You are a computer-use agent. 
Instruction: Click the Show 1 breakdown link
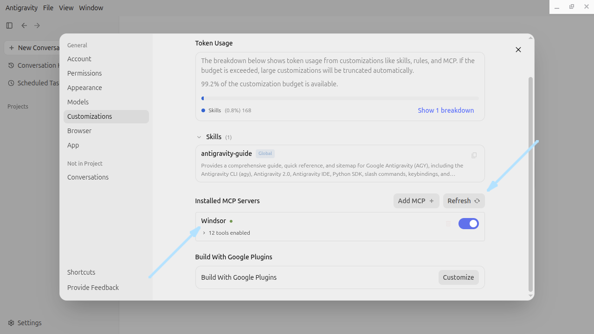[x=446, y=110]
